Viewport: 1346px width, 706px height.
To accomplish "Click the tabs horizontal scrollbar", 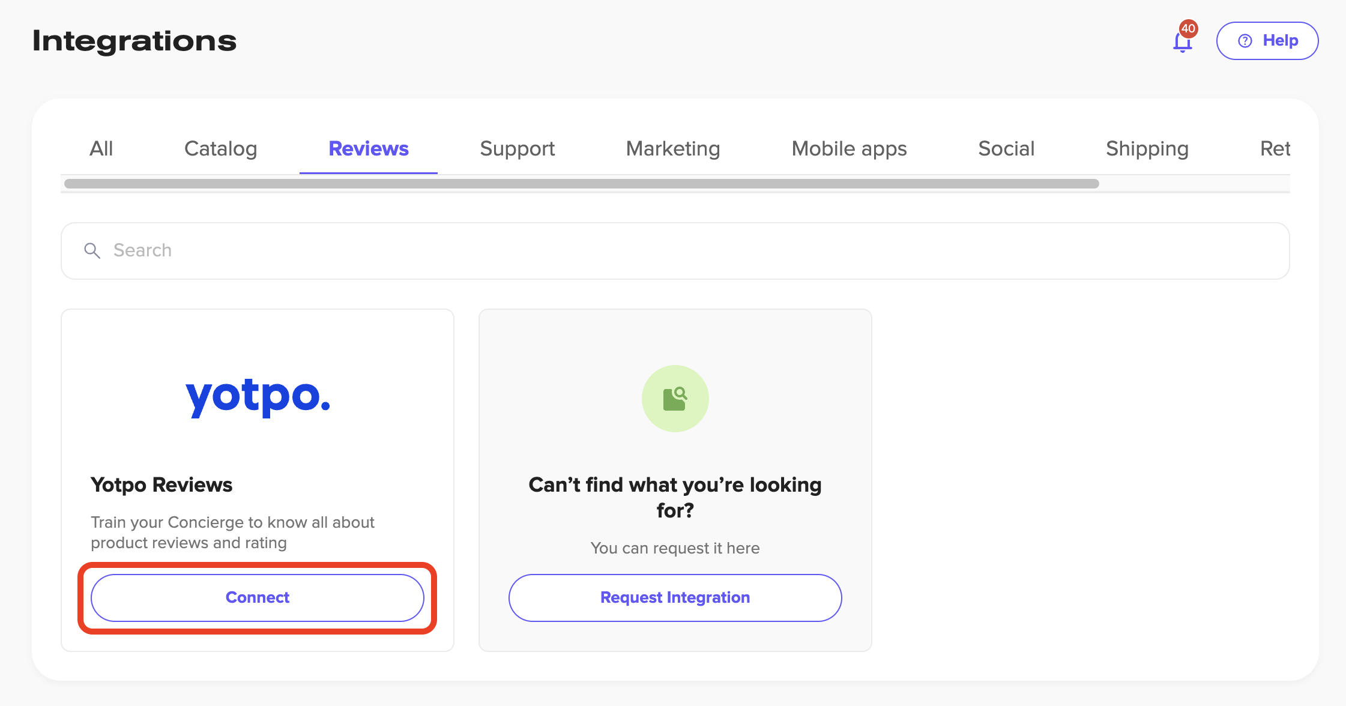I will point(581,184).
